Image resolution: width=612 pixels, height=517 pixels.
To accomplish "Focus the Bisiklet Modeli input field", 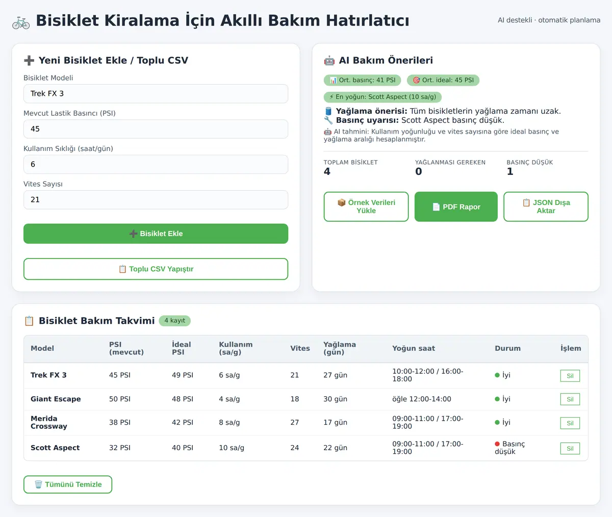I will [156, 94].
